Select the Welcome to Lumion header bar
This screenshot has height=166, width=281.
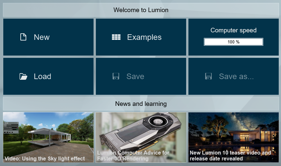141,10
